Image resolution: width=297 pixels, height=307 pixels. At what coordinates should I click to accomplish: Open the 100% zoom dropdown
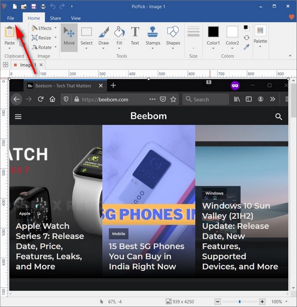coord(287,302)
